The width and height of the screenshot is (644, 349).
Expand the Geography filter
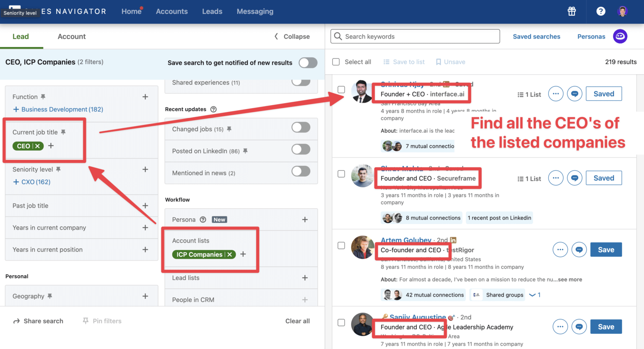(x=145, y=296)
